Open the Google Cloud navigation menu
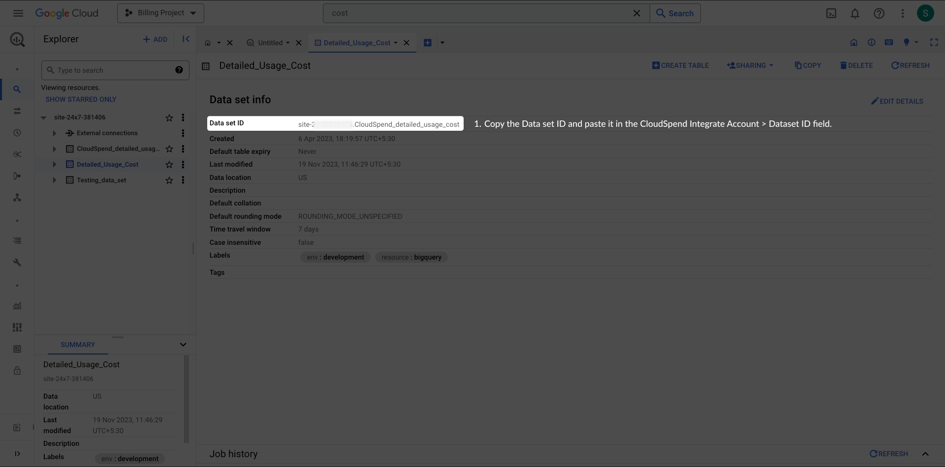 (x=18, y=13)
